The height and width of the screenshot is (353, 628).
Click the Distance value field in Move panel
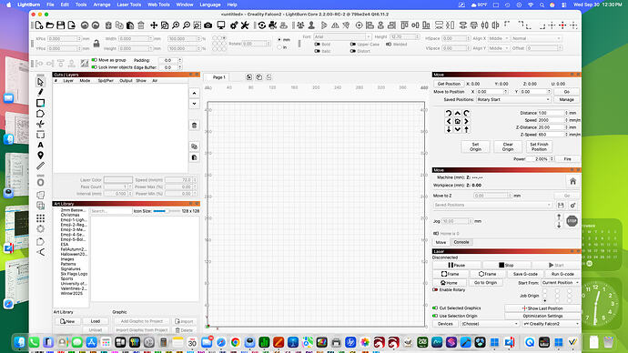coord(552,113)
